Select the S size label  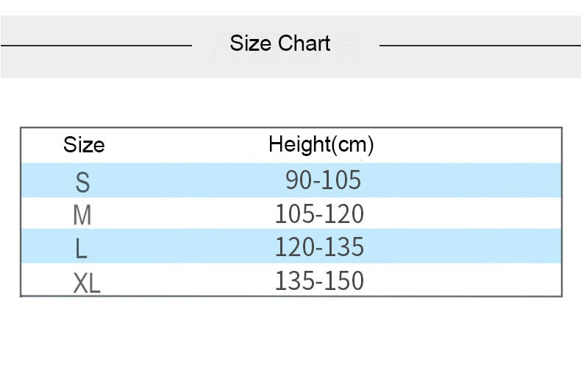coord(82,182)
